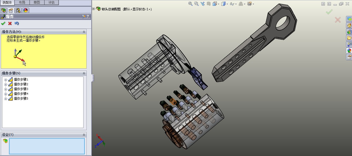Expand 爆炸步骤5 in the steps list
Viewport: 352px width, 156px height.
coord(6,99)
